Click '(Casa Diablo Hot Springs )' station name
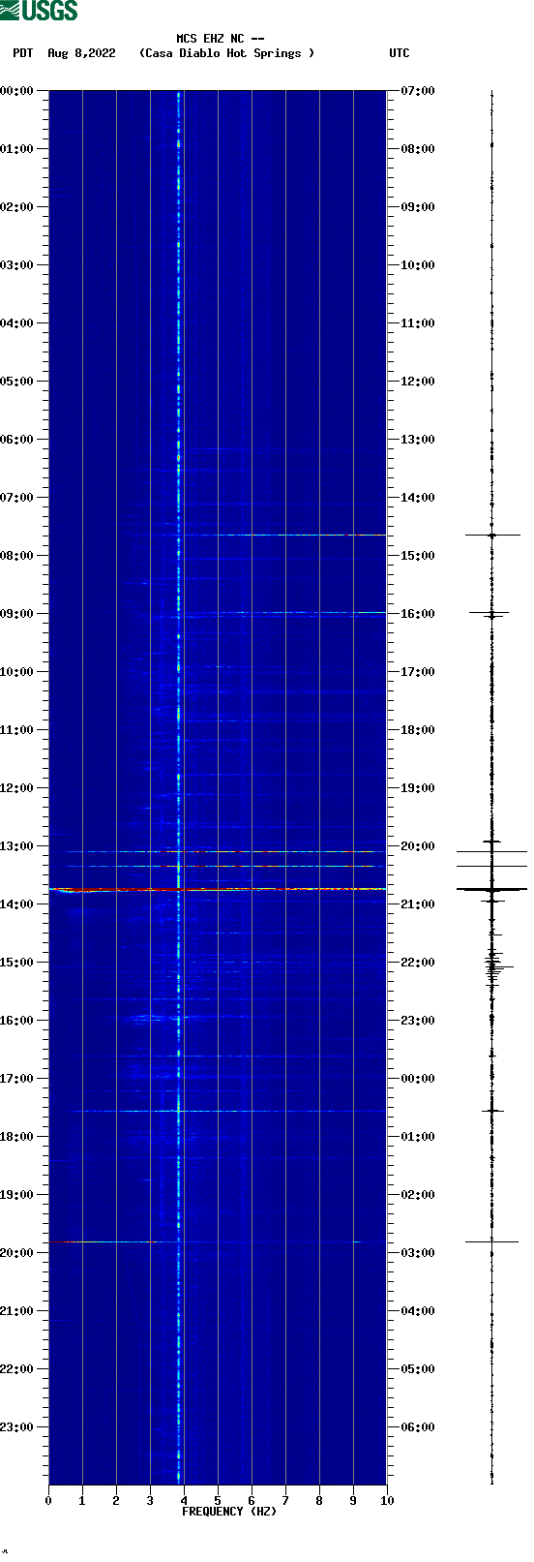The image size is (534, 1562). pos(227,53)
